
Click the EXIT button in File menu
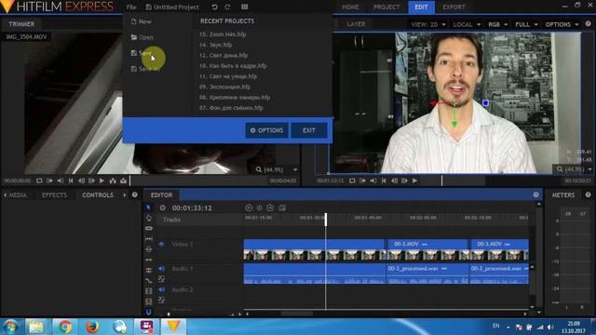click(x=308, y=130)
